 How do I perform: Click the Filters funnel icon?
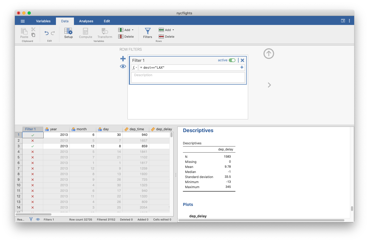click(147, 33)
